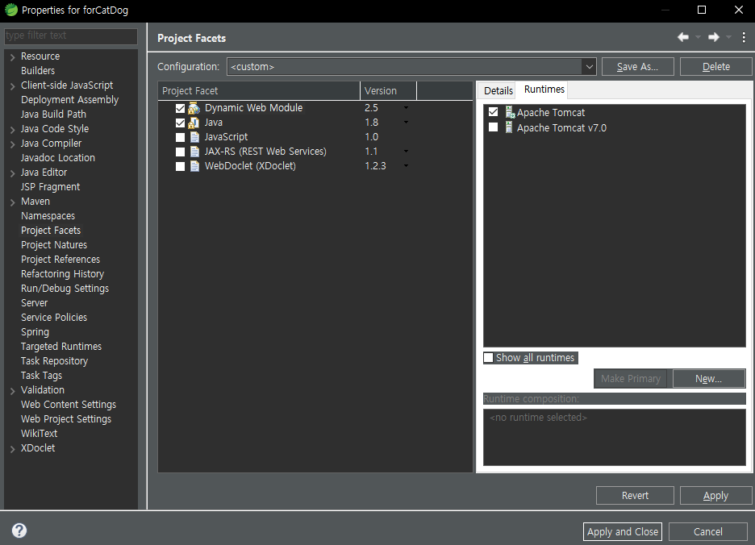
Task: Enable the JAX-RS facet checkbox
Action: pos(180,152)
